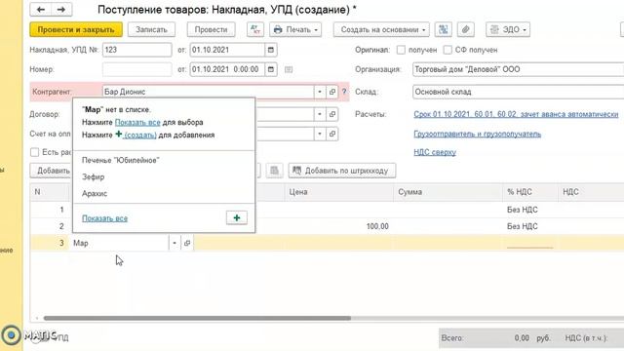
Task: Click the (создать) link in the popup hint
Action: click(x=140, y=135)
